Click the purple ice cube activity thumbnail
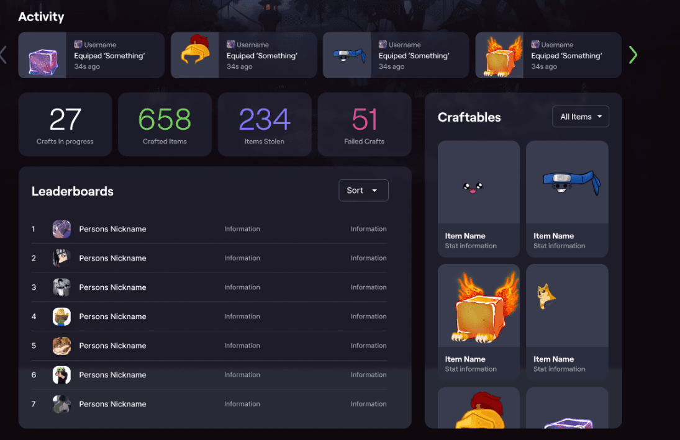 coord(42,55)
